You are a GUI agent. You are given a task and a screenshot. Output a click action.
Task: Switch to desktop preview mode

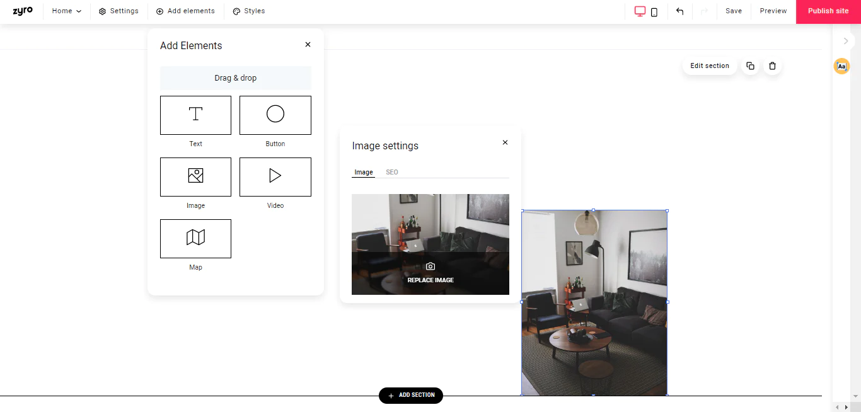pos(640,11)
